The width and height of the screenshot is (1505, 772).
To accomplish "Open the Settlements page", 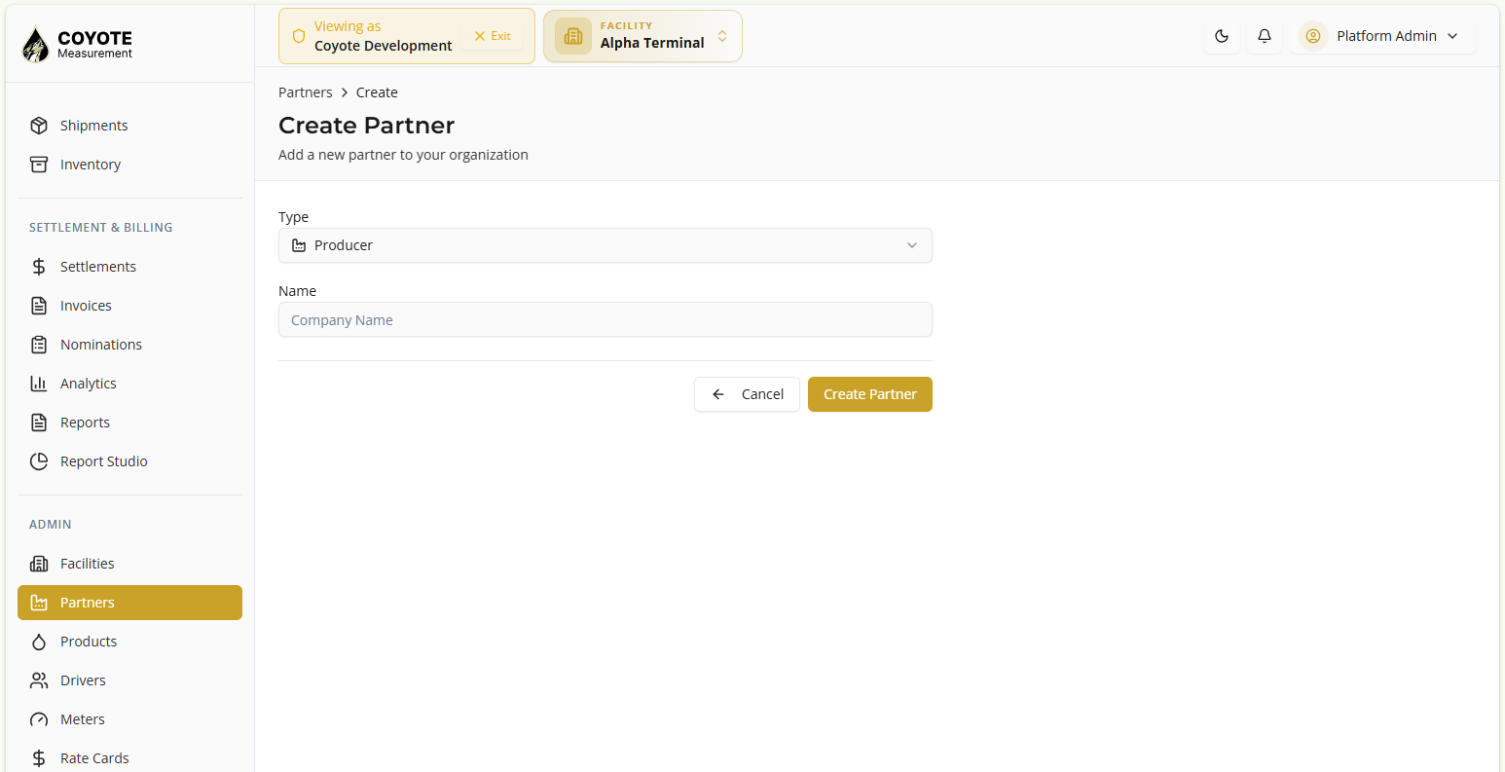I will [129, 267].
